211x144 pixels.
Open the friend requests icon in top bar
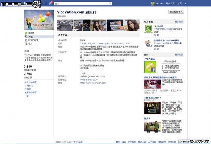pyautogui.click(x=42, y=4)
